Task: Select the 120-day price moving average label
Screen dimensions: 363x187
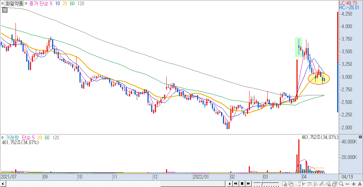Action: click(x=81, y=3)
